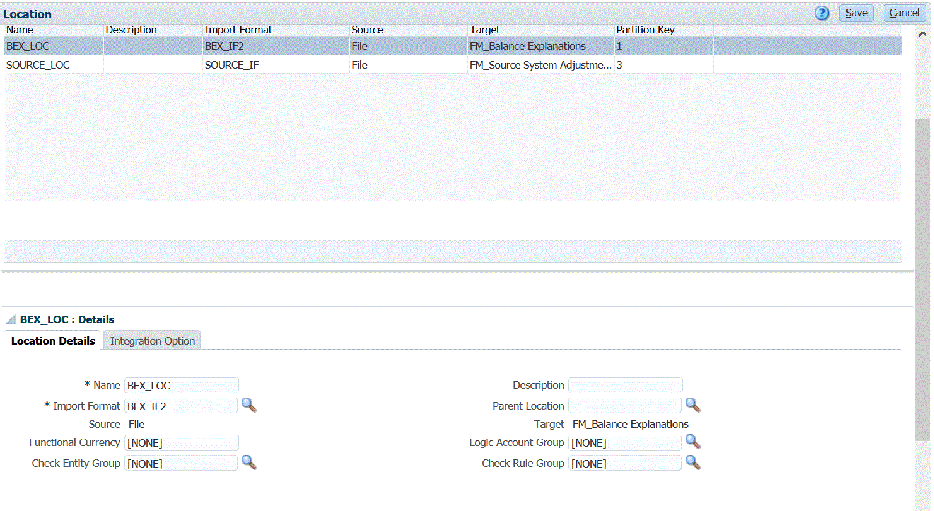Collapse the BEX_LOC Details section triangle

[x=11, y=320]
